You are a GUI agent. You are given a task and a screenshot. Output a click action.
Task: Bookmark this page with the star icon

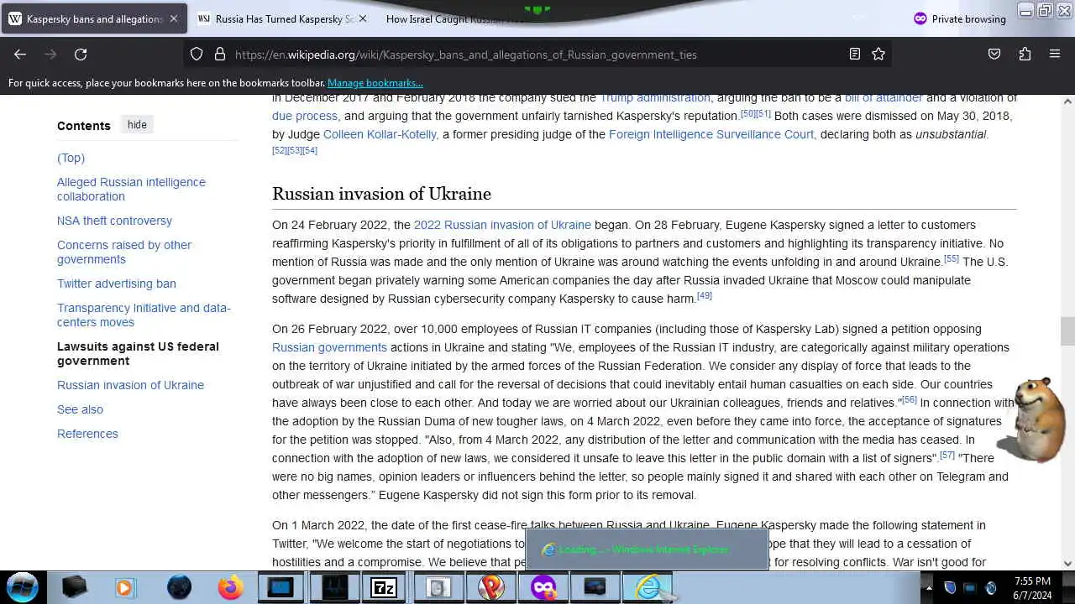point(878,54)
